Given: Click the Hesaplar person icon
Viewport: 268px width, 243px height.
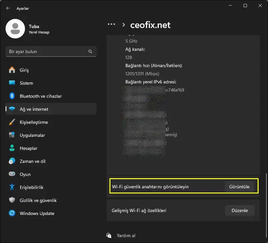Looking at the screenshot, I should [12, 148].
